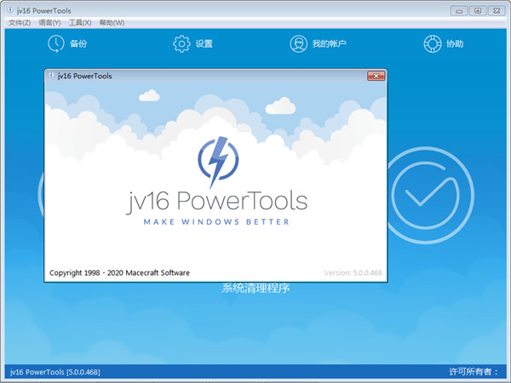The width and height of the screenshot is (511, 383).
Task: Click the status bar version text at bottom left
Action: tap(55, 372)
